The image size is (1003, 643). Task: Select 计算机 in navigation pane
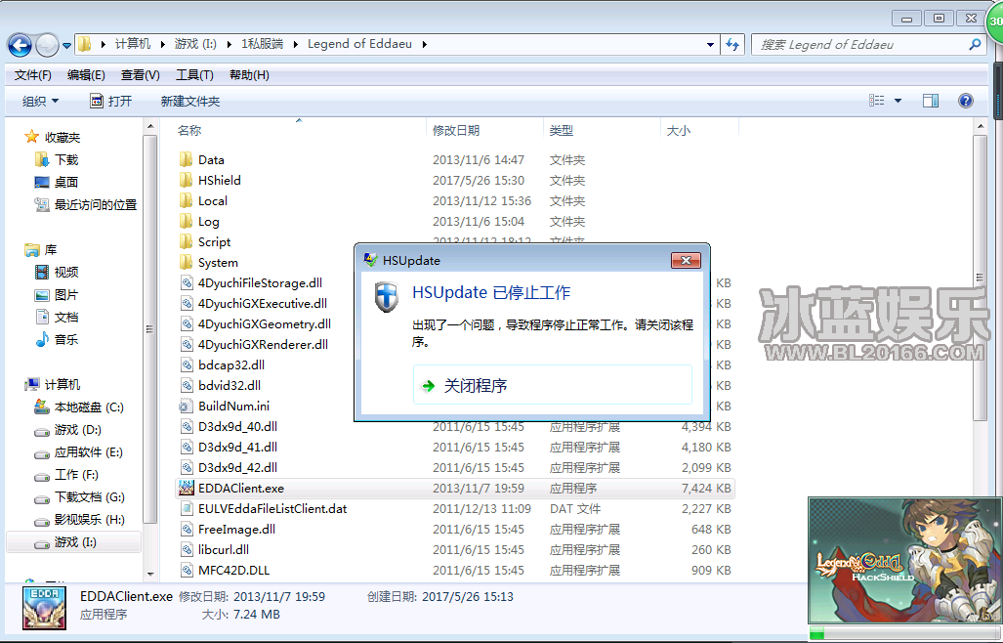click(x=53, y=384)
